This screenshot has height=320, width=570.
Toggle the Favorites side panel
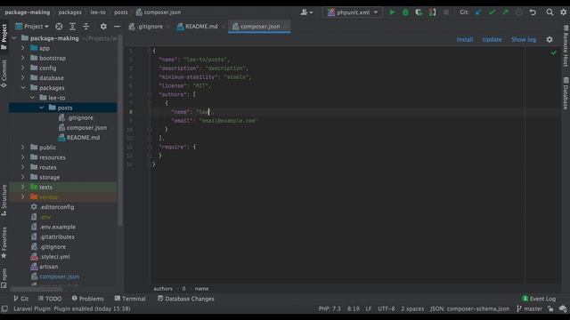(x=4, y=243)
